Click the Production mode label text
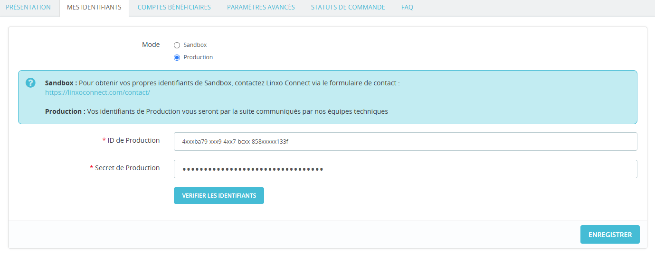The height and width of the screenshot is (265, 655). [198, 57]
